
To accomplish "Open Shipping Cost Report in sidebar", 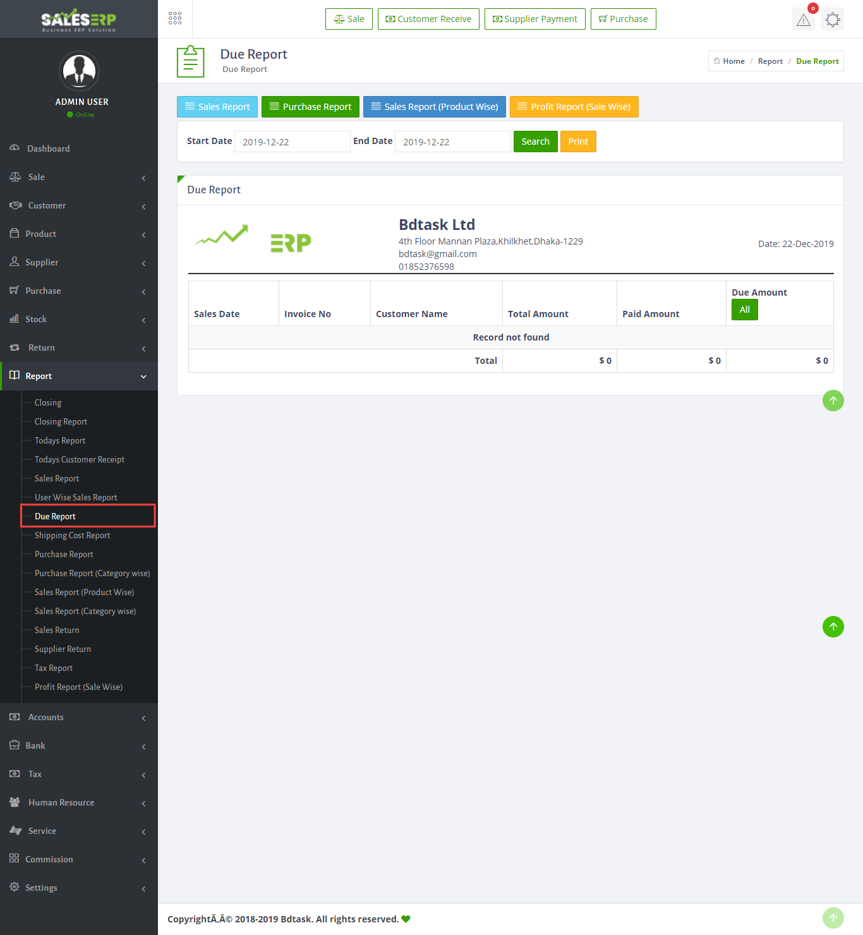I will point(72,536).
